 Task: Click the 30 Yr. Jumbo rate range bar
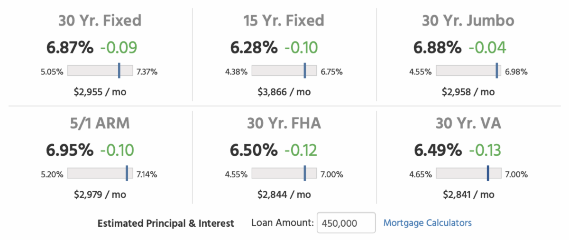coord(468,71)
